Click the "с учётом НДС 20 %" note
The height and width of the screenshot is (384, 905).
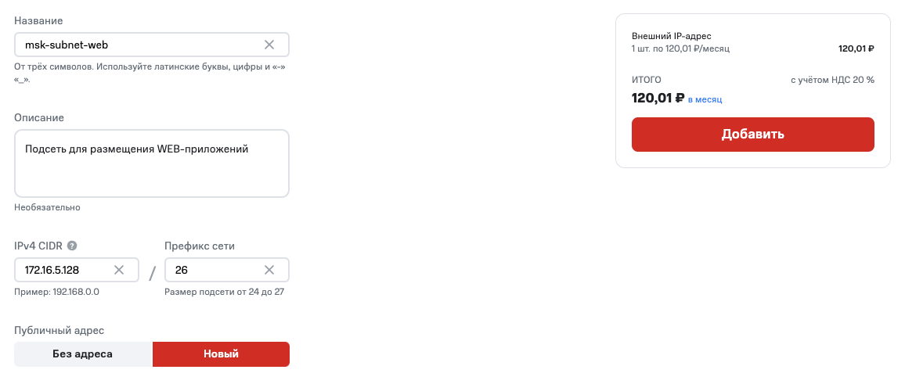(832, 80)
